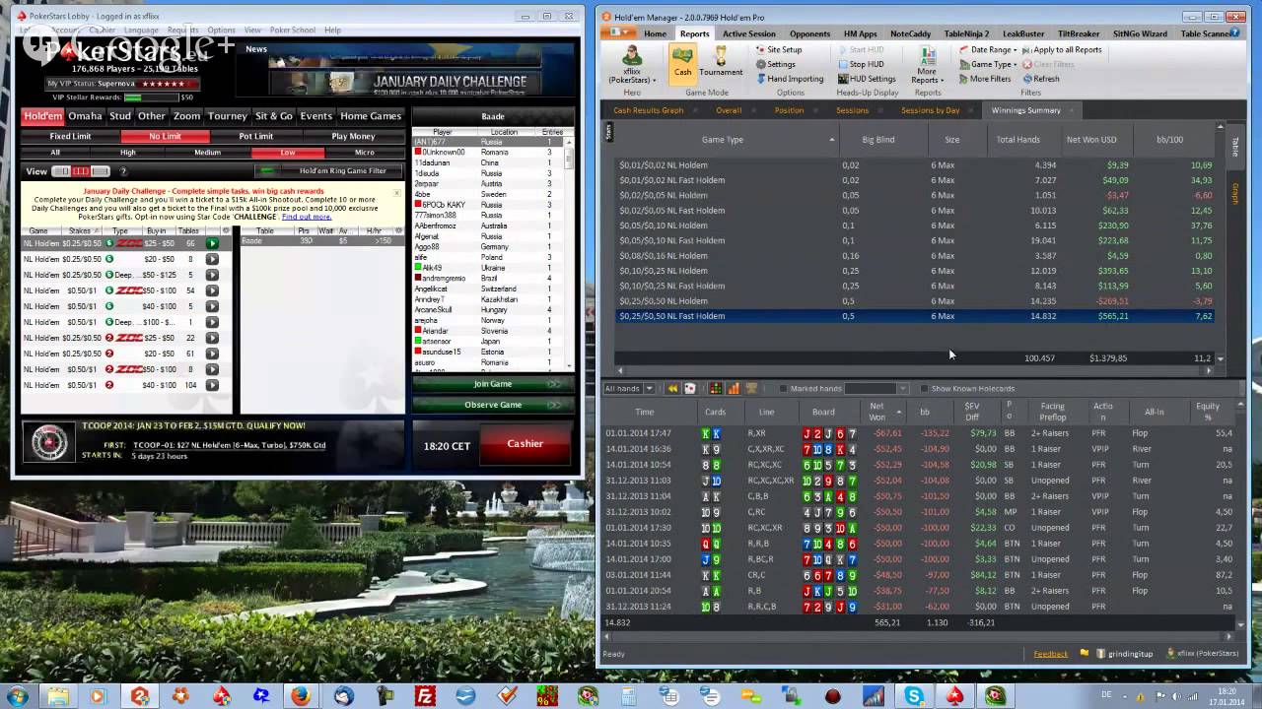Open More Filters

tap(984, 79)
